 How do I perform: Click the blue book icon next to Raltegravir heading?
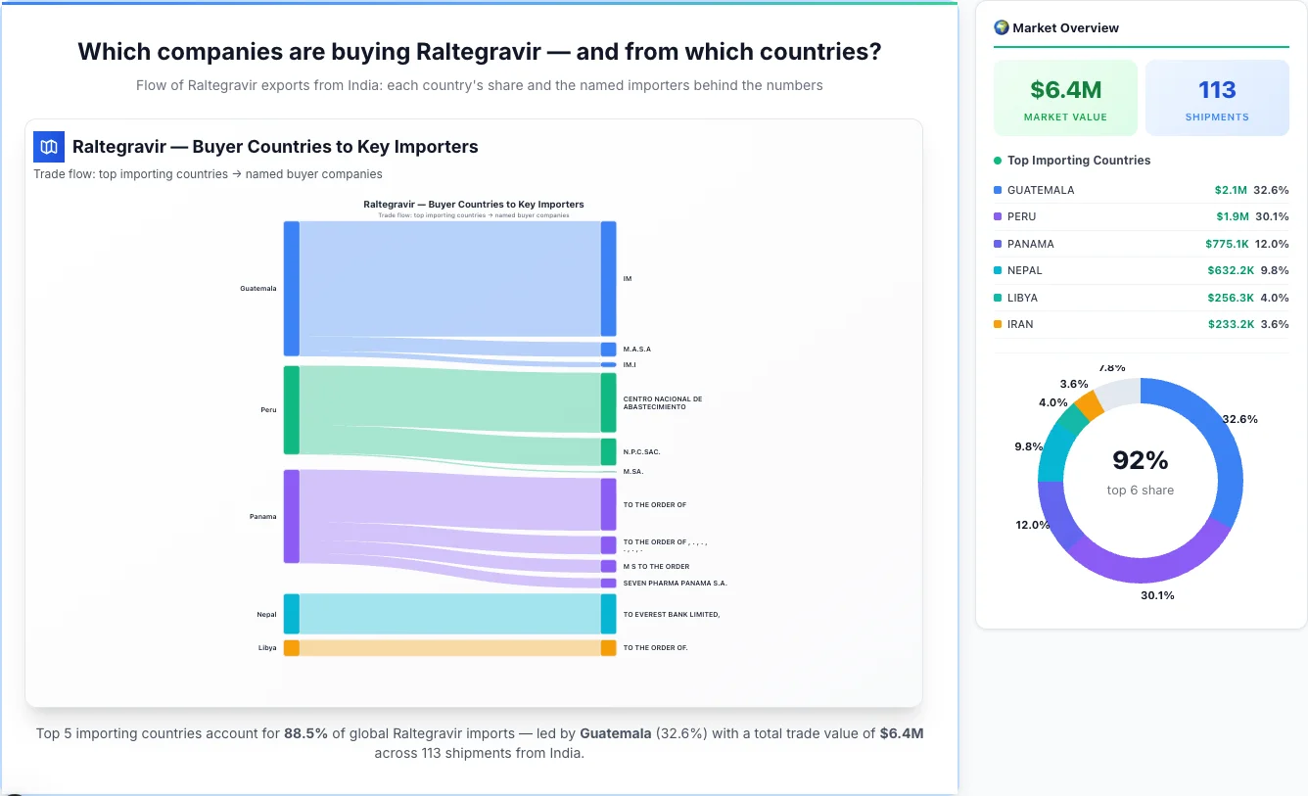tap(48, 146)
